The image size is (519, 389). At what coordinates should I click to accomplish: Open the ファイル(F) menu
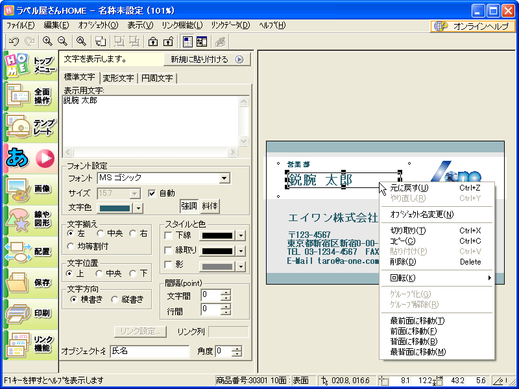21,25
